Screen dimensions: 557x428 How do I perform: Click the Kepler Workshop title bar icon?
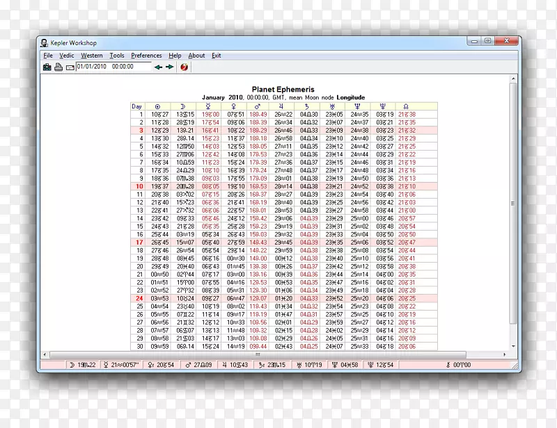click(x=44, y=42)
